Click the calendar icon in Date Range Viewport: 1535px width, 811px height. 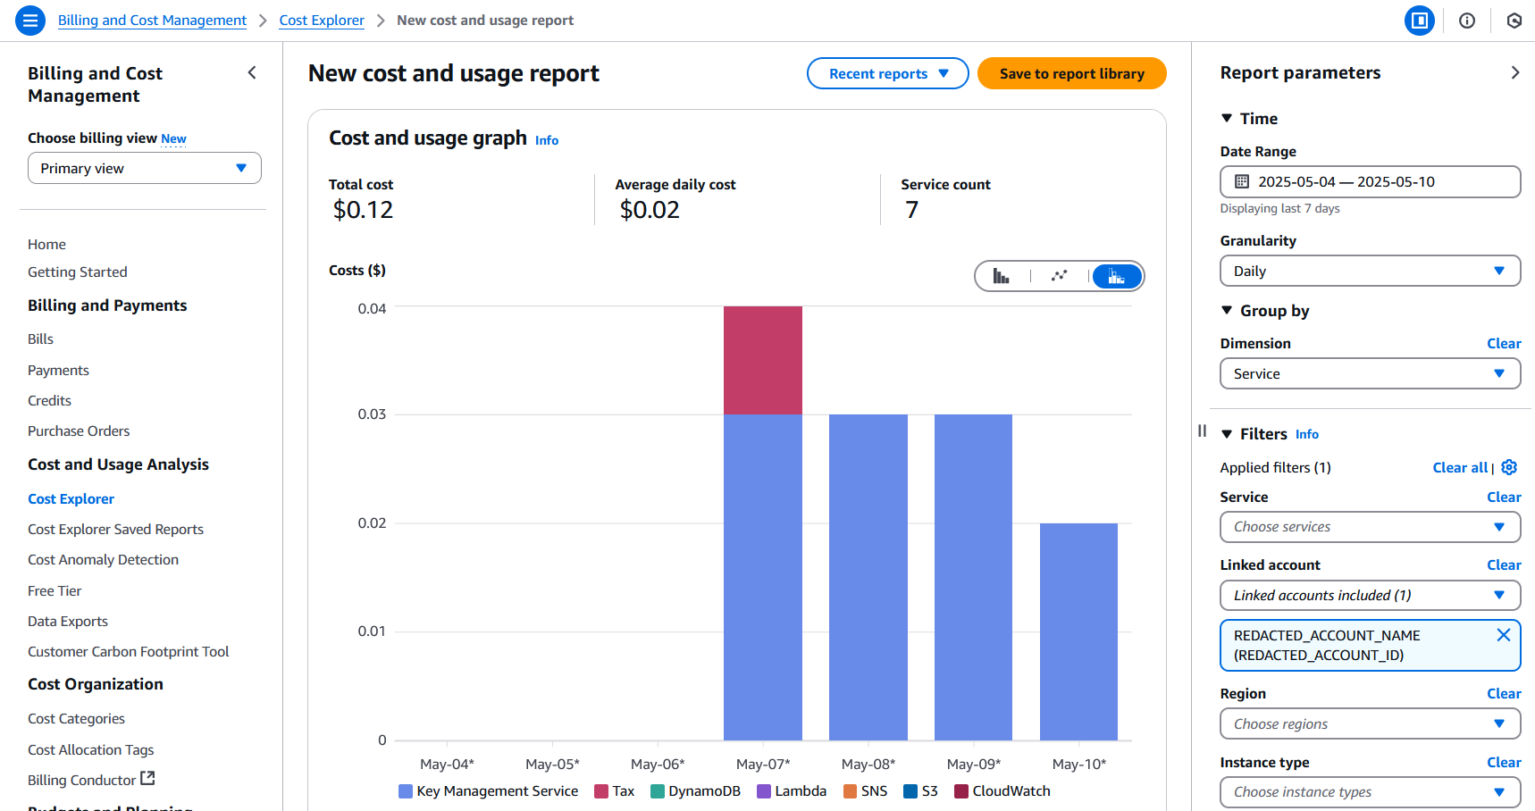pos(1242,181)
